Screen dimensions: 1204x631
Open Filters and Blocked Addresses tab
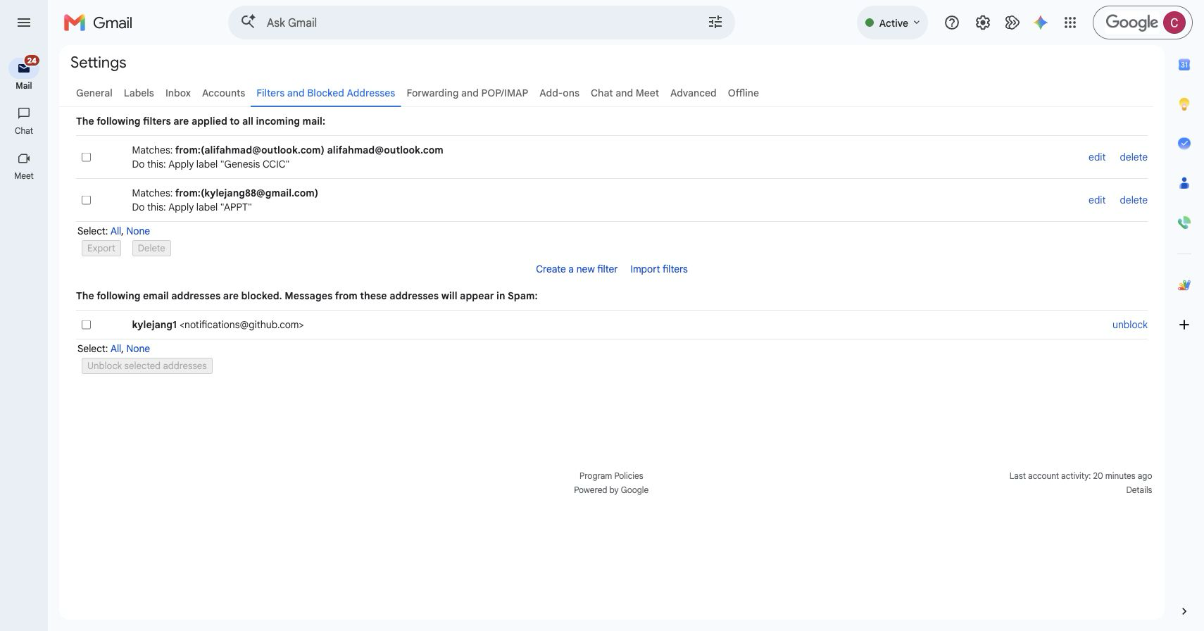[325, 93]
